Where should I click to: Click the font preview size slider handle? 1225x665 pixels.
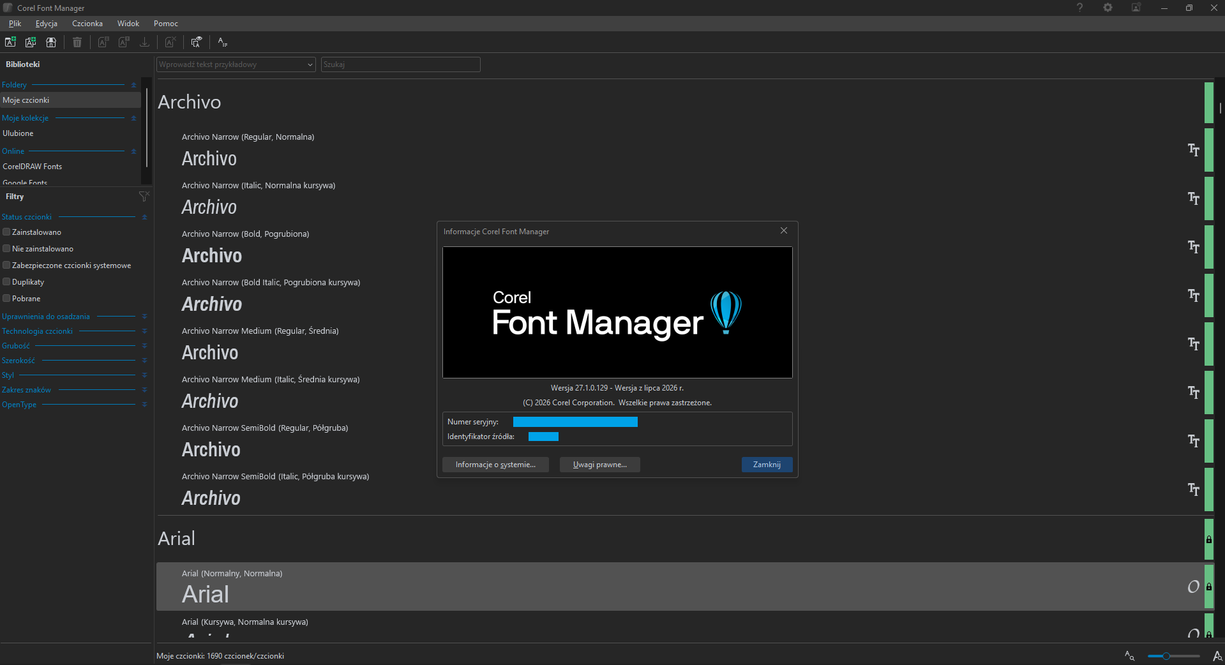(1166, 655)
